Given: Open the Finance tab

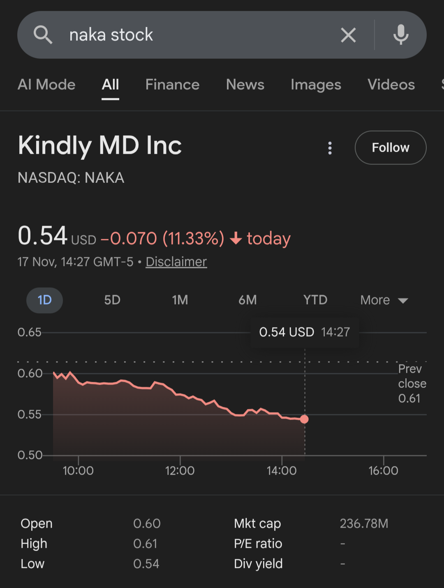Looking at the screenshot, I should 172,85.
